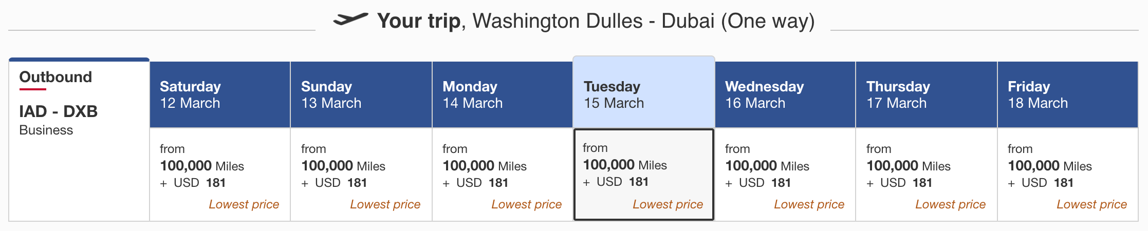Select the Sunday 13 March date tab
This screenshot has height=231, width=1148.
tap(361, 94)
